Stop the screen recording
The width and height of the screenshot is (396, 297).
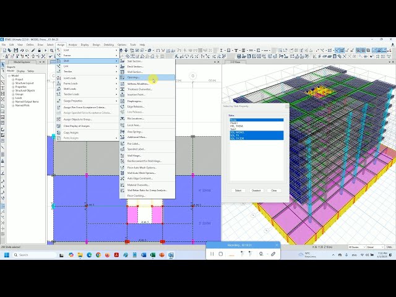tap(221, 254)
